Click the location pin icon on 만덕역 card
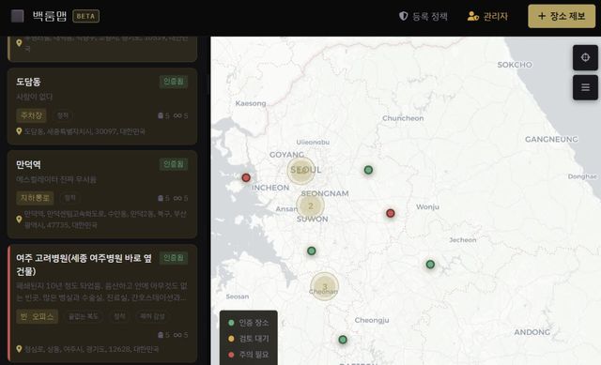The image size is (601, 365). [19, 220]
